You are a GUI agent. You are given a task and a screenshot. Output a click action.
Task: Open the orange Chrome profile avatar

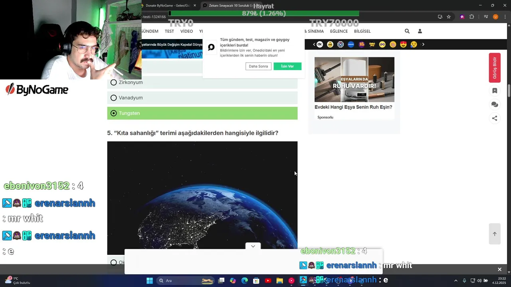click(495, 17)
